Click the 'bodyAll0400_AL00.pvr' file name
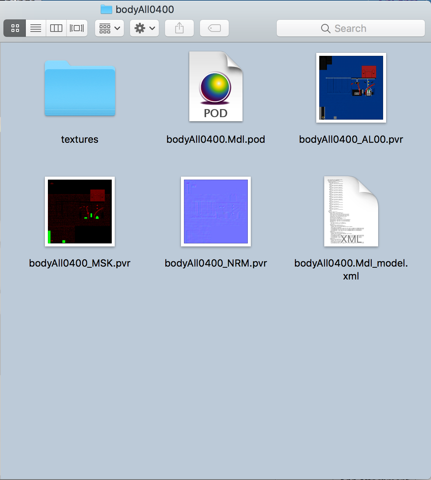This screenshot has height=480, width=431. click(351, 139)
